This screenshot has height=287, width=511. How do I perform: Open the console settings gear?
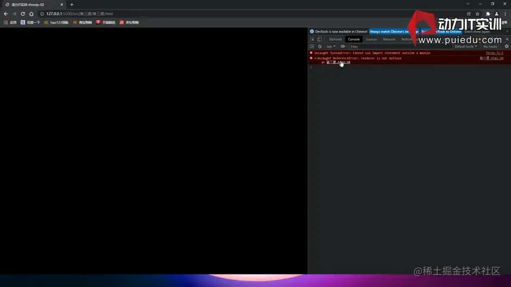(x=507, y=47)
